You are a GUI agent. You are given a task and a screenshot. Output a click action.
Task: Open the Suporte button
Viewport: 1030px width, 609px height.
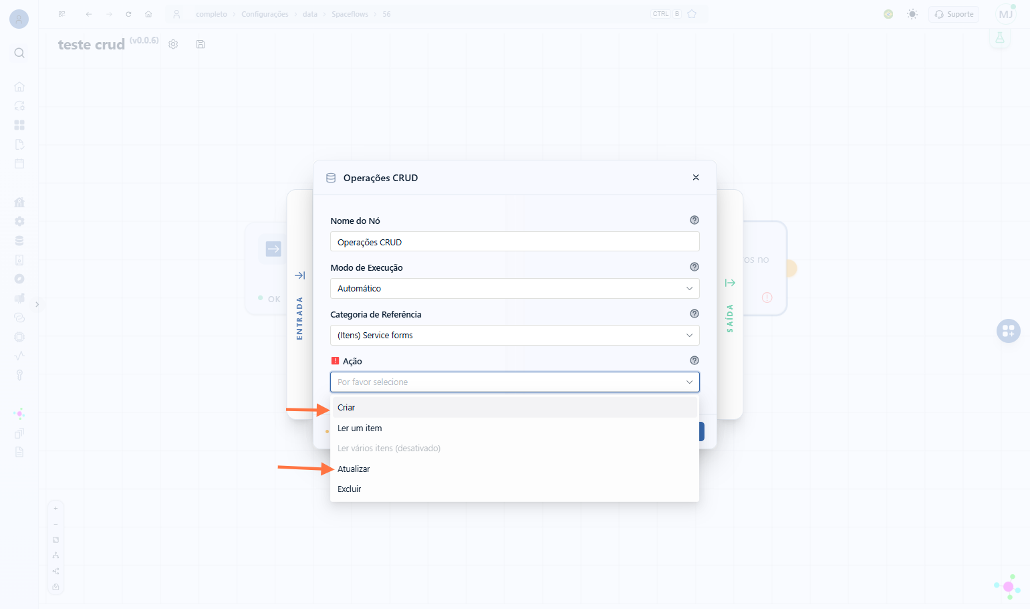click(954, 14)
